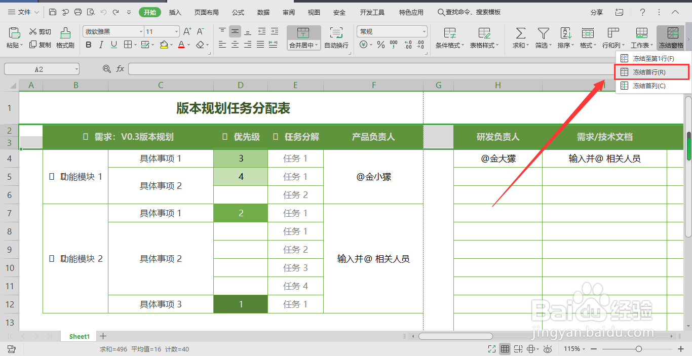Click the add new sheet plus icon

tap(103, 336)
